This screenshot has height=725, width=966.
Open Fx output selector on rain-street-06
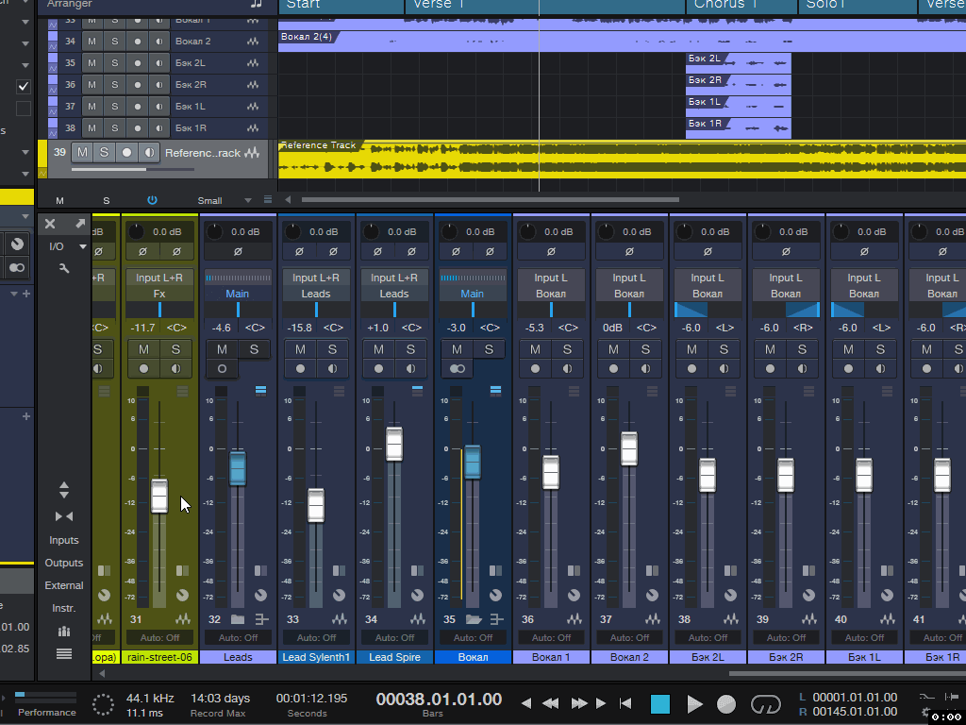[159, 294]
